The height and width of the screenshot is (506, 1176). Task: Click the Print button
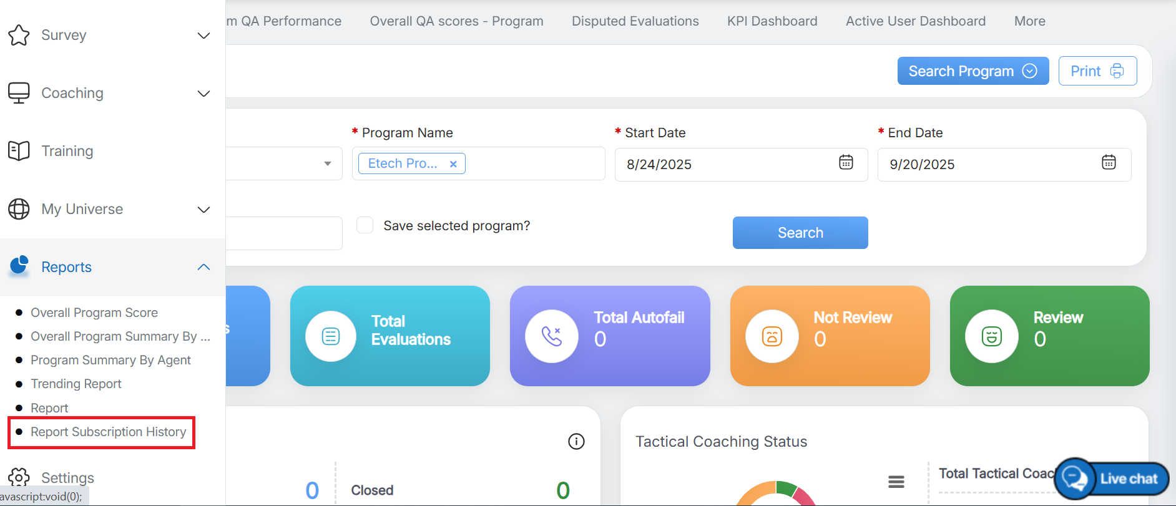coord(1097,71)
